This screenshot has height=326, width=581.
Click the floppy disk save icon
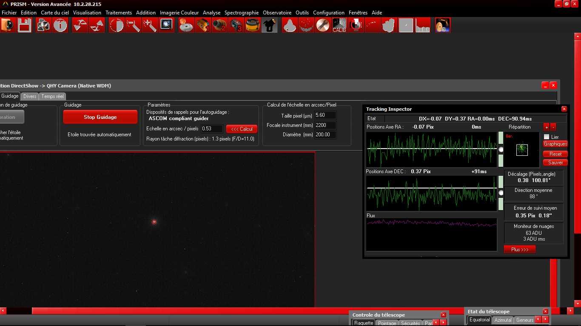pos(24,25)
